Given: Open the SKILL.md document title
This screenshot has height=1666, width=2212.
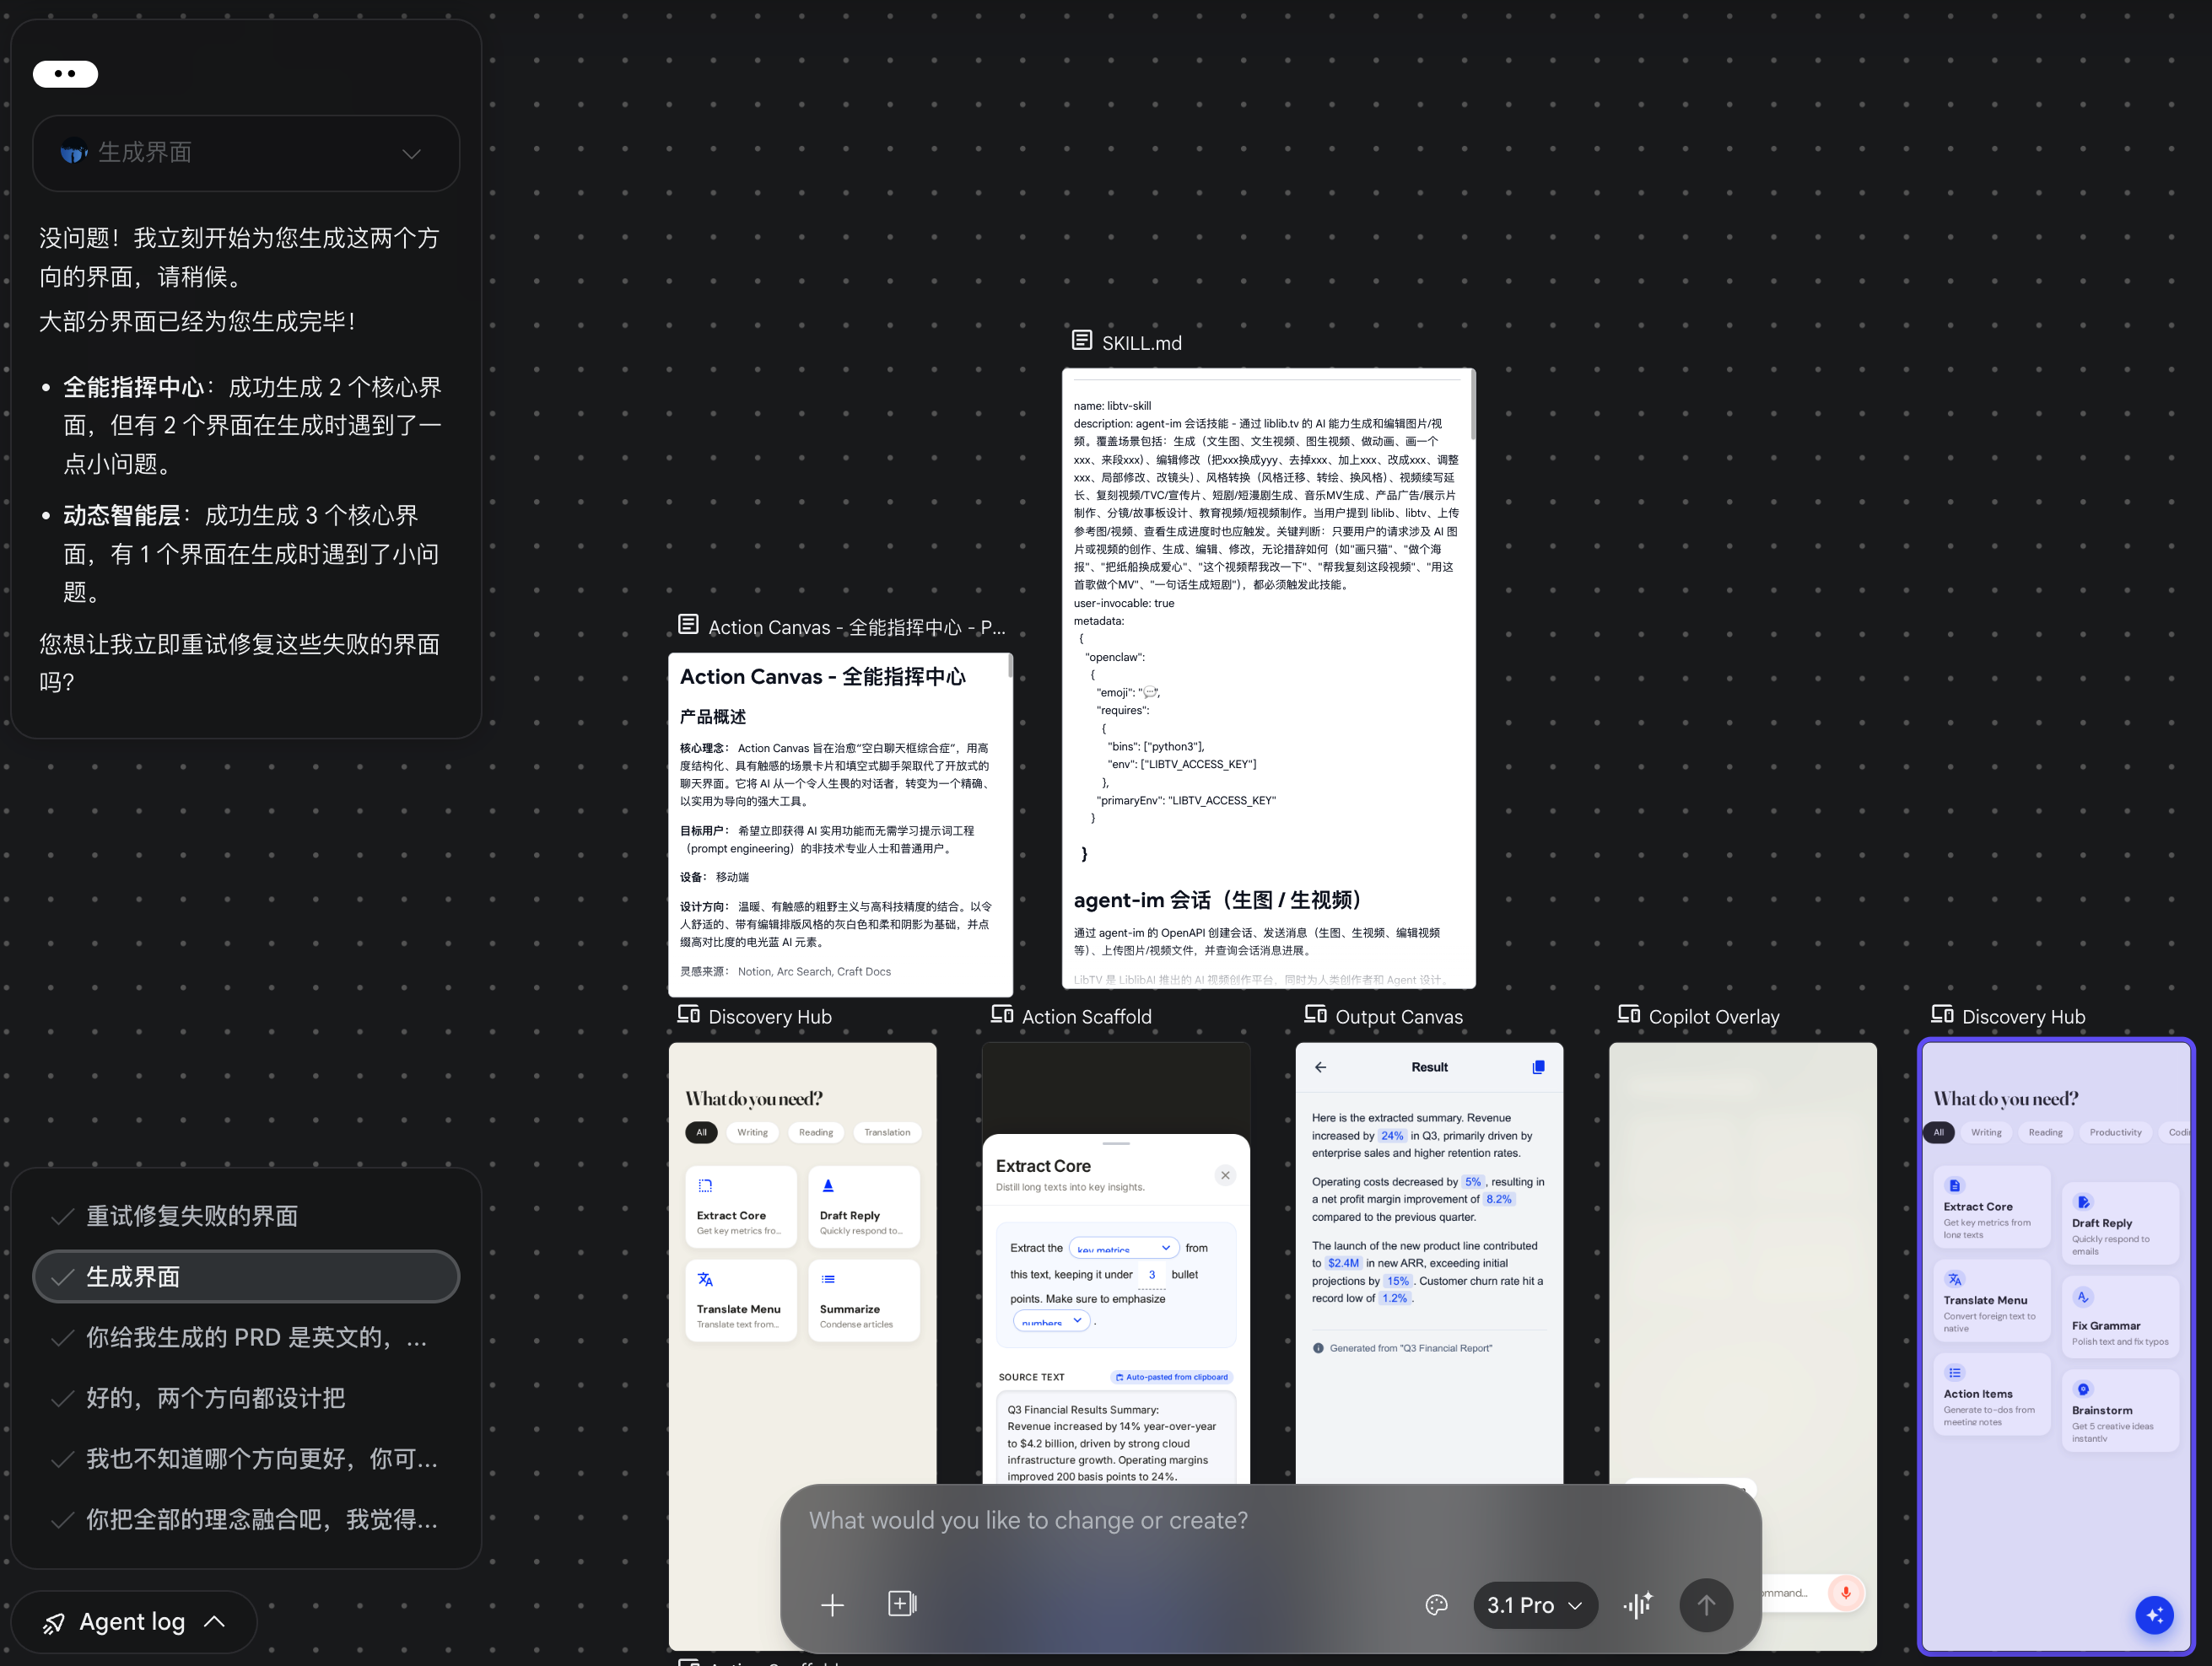Looking at the screenshot, I should (1141, 343).
